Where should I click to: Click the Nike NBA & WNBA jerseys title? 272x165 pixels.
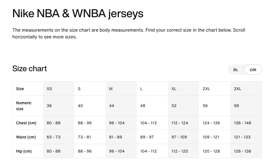coord(78,13)
